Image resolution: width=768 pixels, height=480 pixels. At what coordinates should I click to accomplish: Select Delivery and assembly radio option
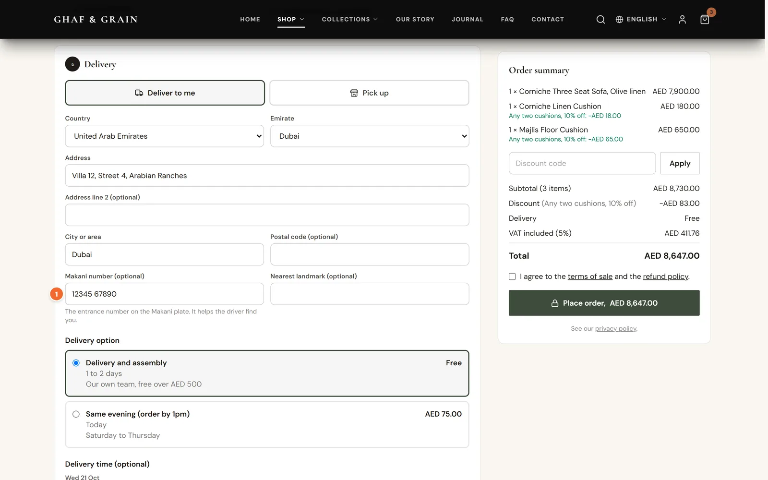coord(76,363)
